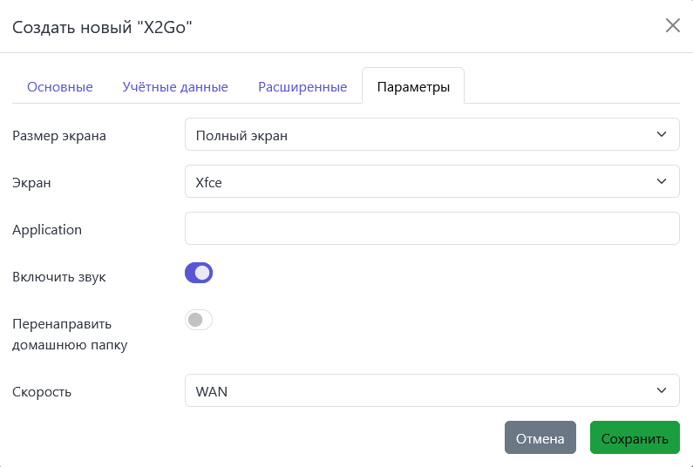693x467 pixels.
Task: Click the Скорость label text
Action: tap(42, 392)
